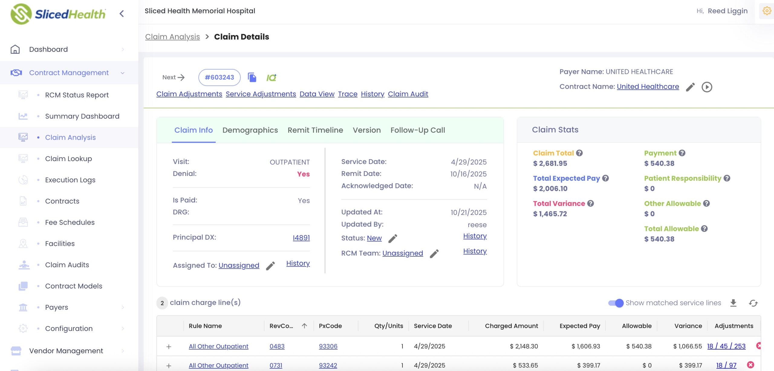The height and width of the screenshot is (371, 774).
Task: Collapse the sidebar with the back chevron
Action: [122, 14]
